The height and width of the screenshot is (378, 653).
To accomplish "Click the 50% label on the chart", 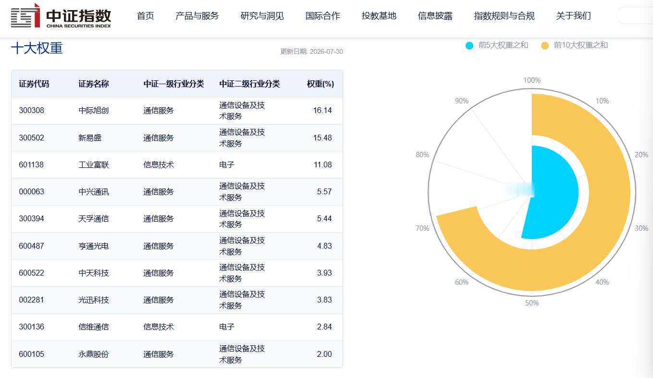I will click(x=532, y=303).
